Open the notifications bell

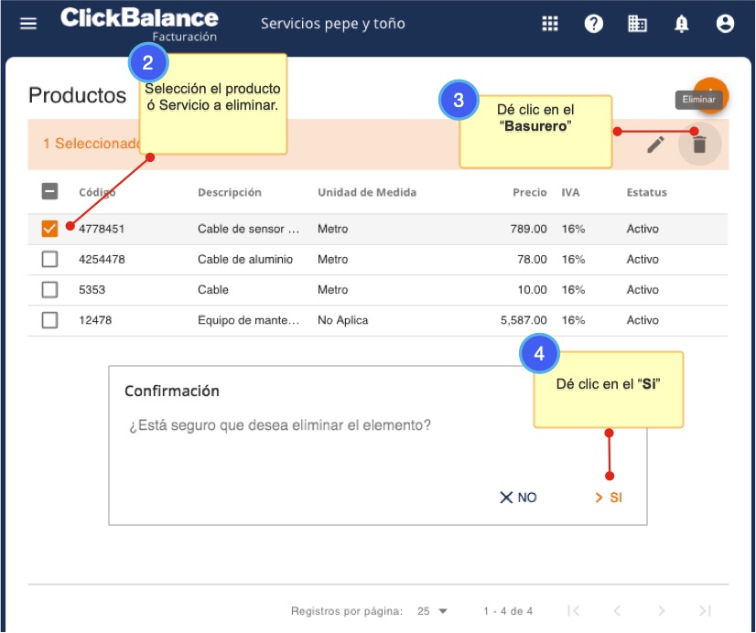click(x=682, y=24)
